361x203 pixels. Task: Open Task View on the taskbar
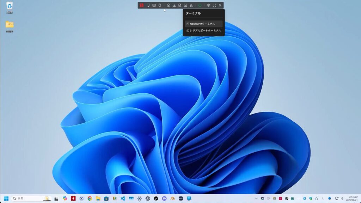(56, 198)
